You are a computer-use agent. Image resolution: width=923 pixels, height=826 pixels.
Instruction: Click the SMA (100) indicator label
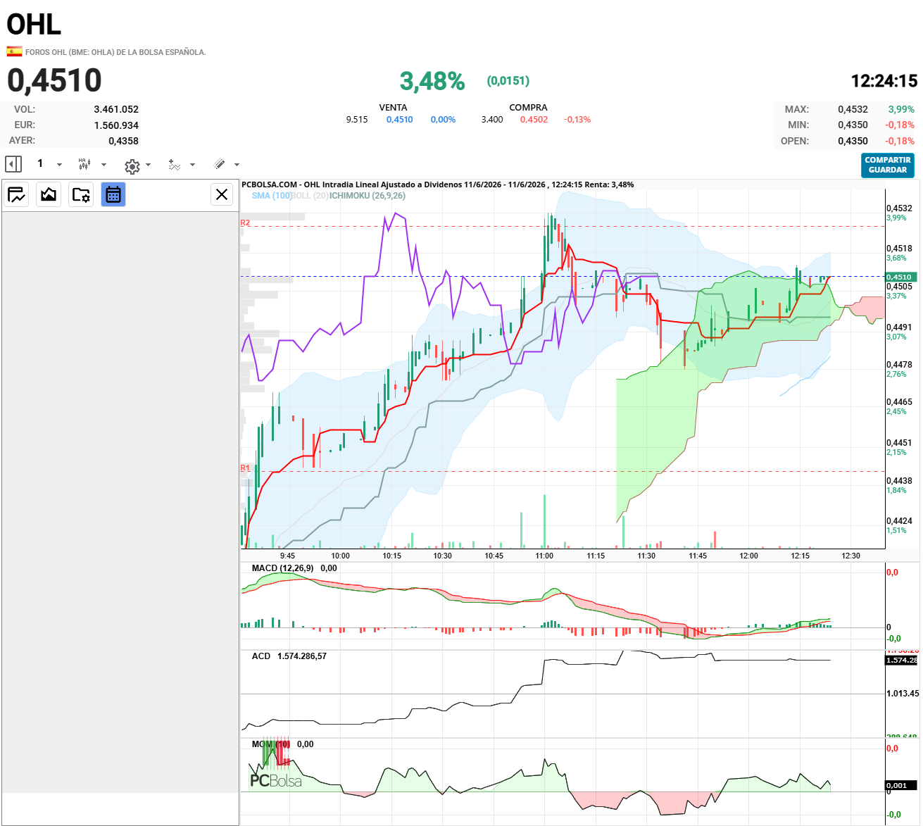271,196
